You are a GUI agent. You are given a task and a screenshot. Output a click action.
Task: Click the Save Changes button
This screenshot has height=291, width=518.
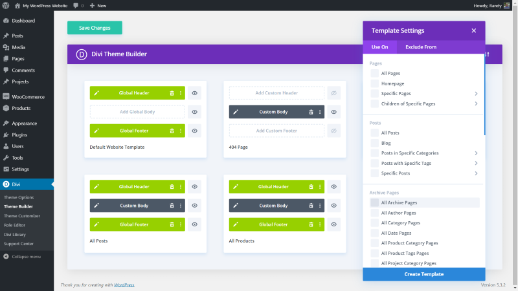[95, 28]
